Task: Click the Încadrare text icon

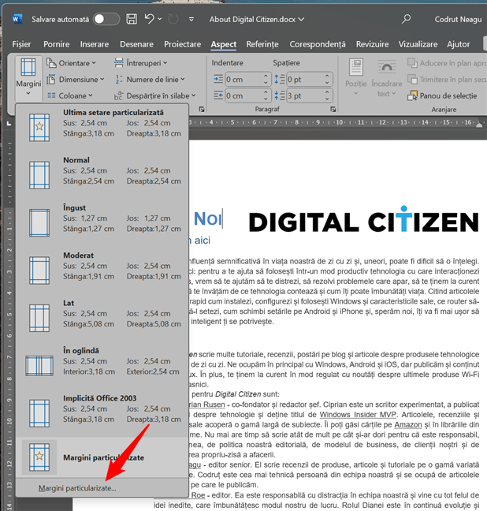Action: pos(387,67)
